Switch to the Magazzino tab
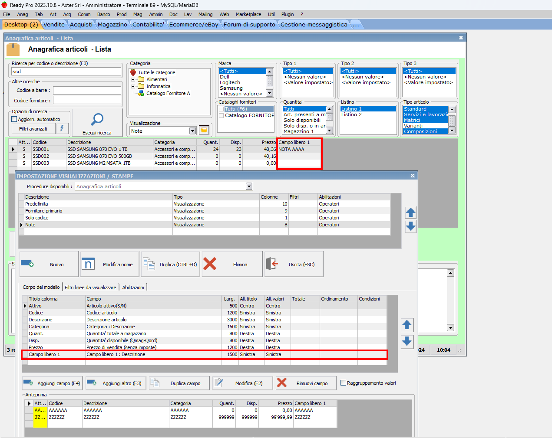Image resolution: width=552 pixels, height=438 pixels. [x=112, y=24]
